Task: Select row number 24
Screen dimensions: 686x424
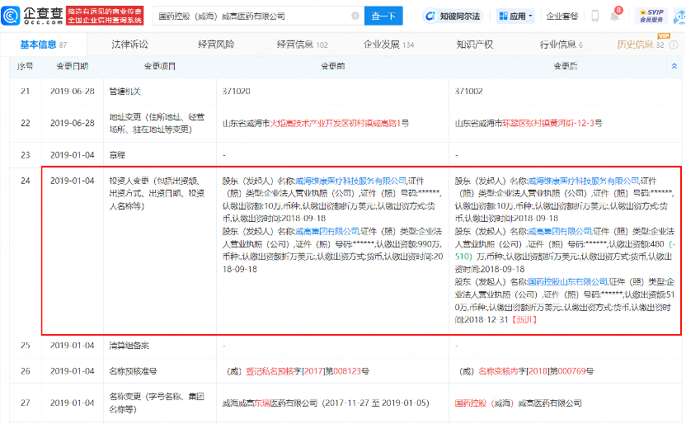Action: [x=26, y=181]
